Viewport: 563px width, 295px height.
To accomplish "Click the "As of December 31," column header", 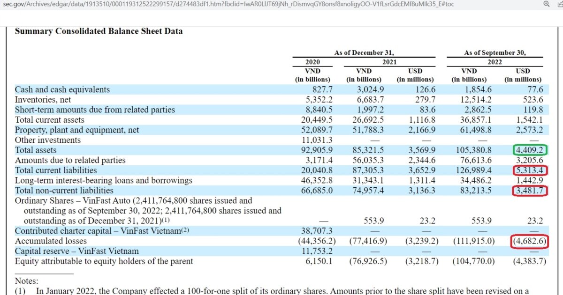I will [364, 53].
